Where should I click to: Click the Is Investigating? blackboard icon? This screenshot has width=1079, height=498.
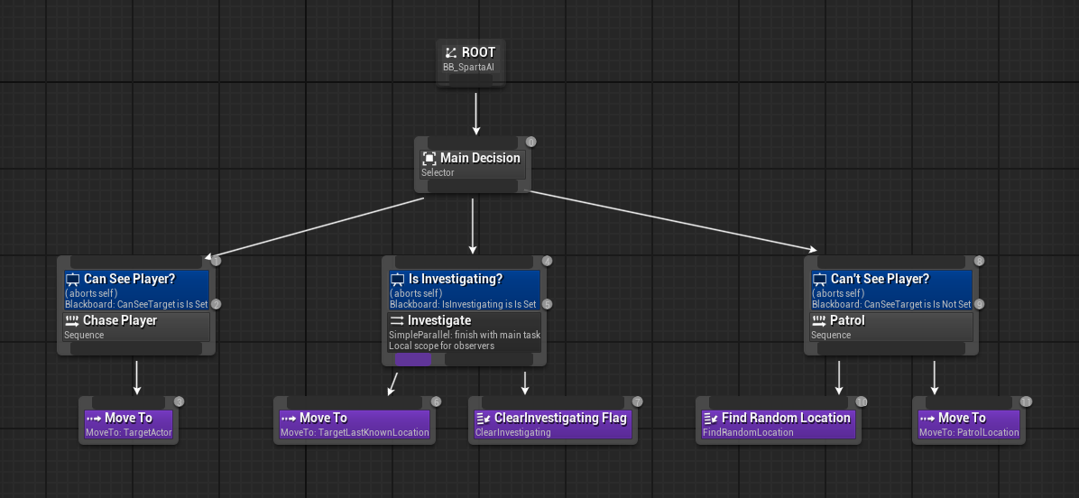click(x=397, y=280)
